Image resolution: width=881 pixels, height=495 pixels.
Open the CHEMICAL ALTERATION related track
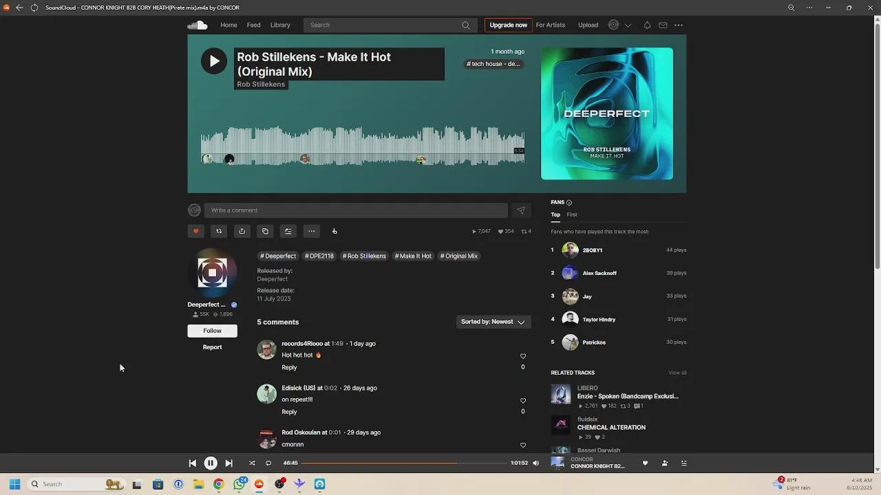(x=611, y=428)
